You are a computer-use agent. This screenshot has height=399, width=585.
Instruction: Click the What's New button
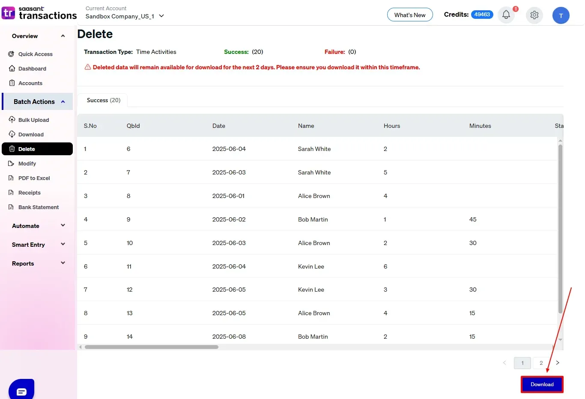(x=410, y=15)
